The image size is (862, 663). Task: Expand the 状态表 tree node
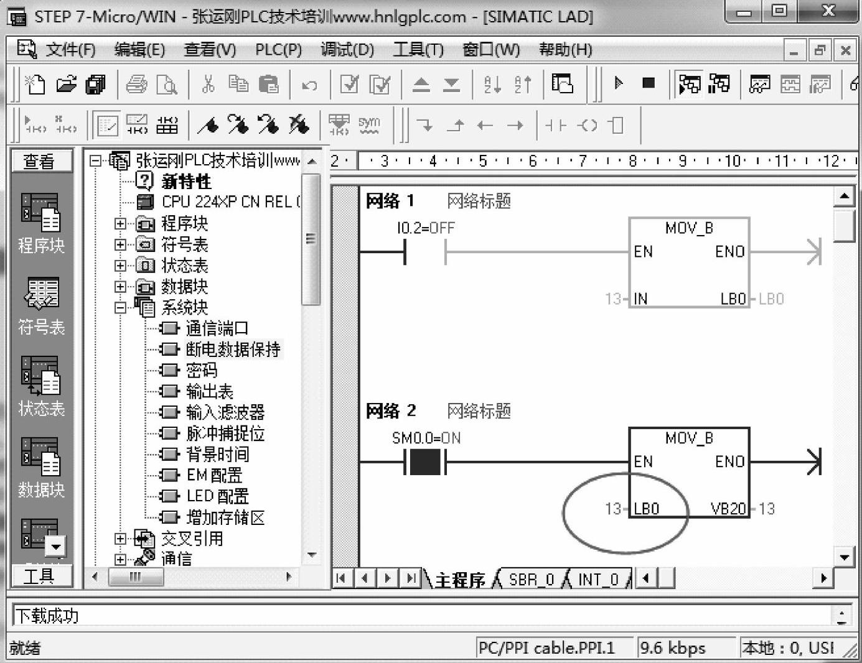[120, 266]
